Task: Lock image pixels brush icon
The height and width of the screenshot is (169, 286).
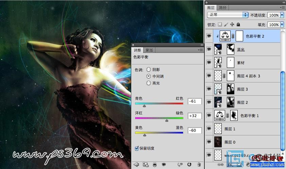Action: pos(226,24)
